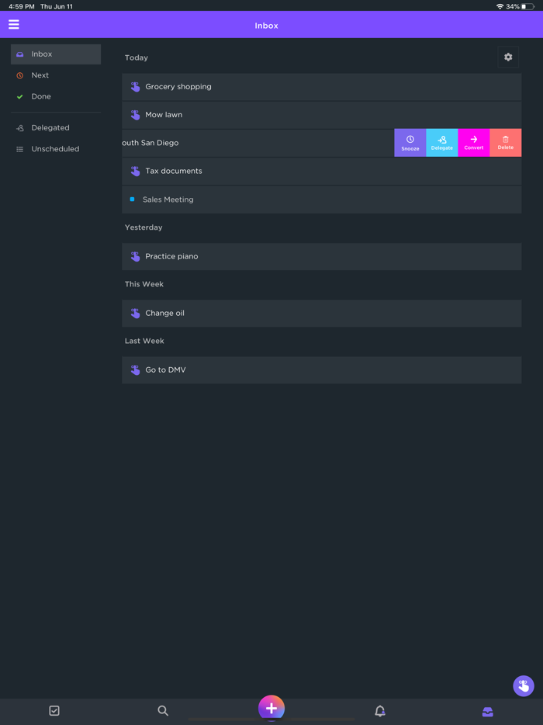
Task: Snooze the South San Diego task
Action: point(410,142)
